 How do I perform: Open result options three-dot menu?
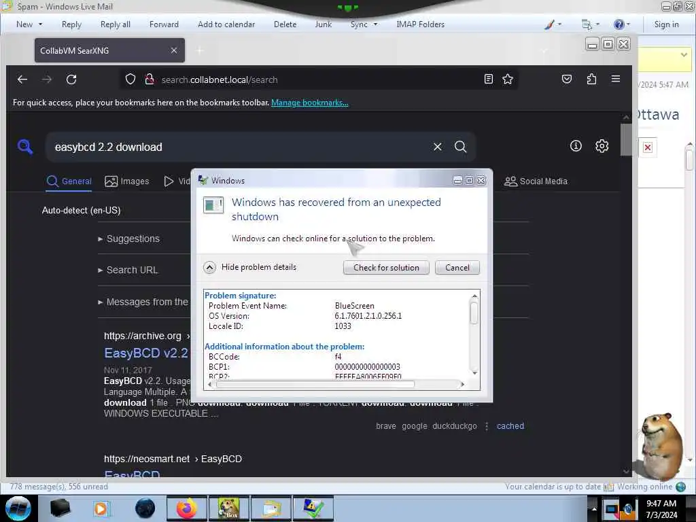487,426
